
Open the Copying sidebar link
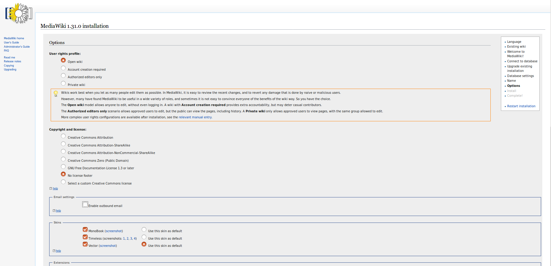(x=9, y=66)
